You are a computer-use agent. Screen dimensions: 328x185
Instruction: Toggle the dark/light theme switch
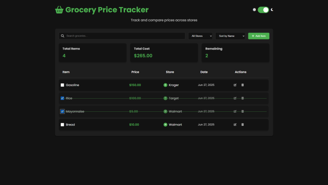click(263, 10)
